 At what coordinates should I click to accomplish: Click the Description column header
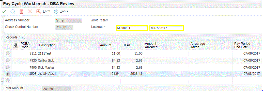coord(68,45)
